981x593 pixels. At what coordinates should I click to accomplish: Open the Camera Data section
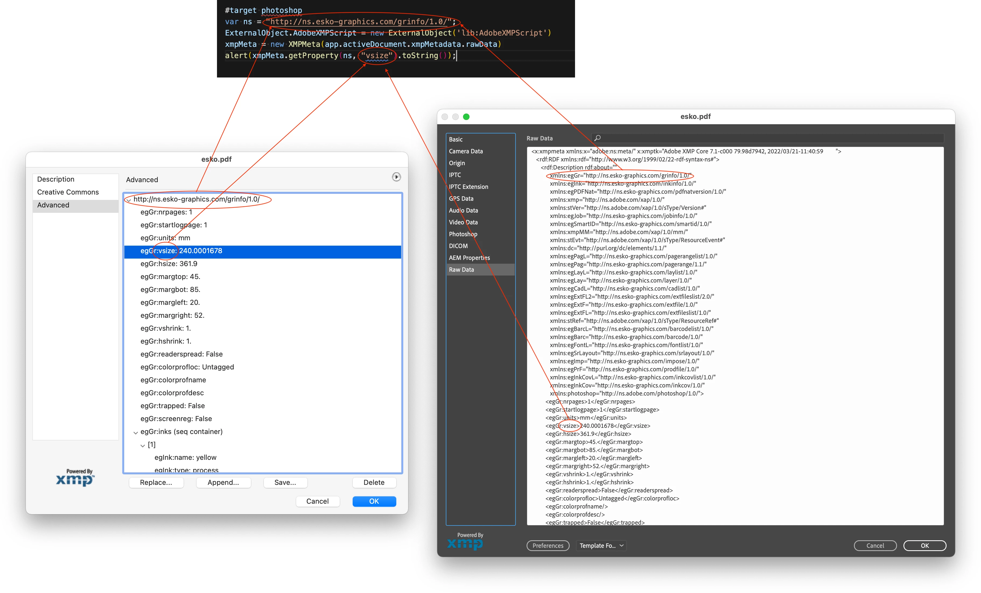coord(465,151)
